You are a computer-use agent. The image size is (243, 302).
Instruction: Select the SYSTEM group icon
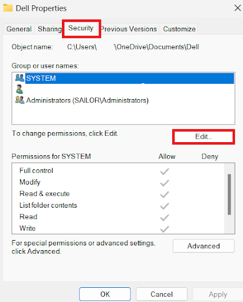pos(19,78)
